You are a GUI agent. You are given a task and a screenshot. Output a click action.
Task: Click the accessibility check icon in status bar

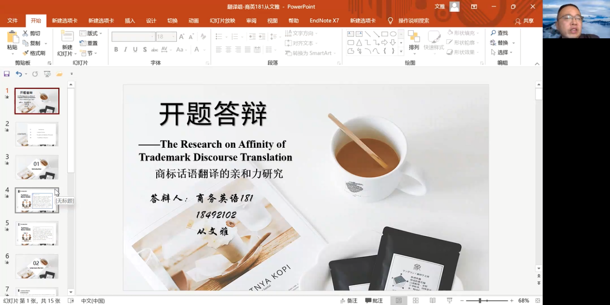[x=71, y=301]
